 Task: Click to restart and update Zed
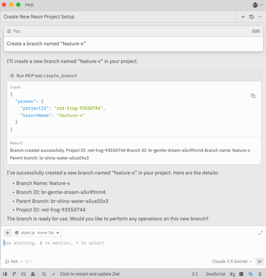(x=90, y=274)
